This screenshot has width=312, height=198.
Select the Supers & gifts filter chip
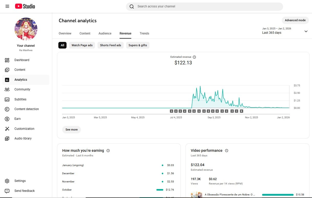[x=138, y=45]
